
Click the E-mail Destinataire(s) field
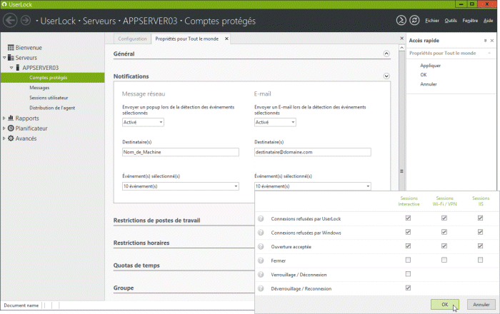coord(313,152)
